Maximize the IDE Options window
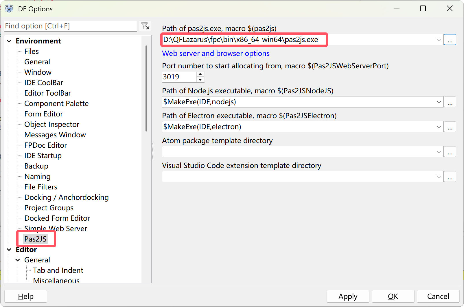 click(423, 8)
